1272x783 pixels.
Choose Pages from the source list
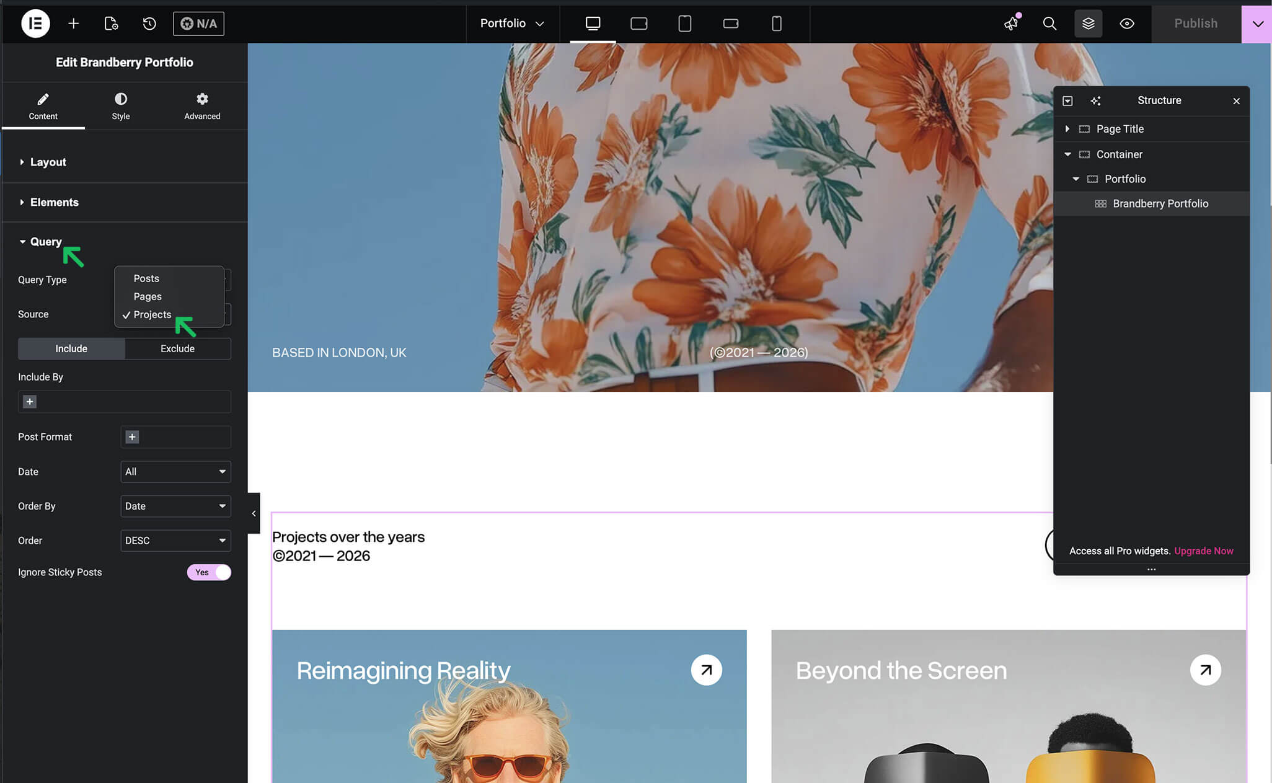tap(148, 296)
